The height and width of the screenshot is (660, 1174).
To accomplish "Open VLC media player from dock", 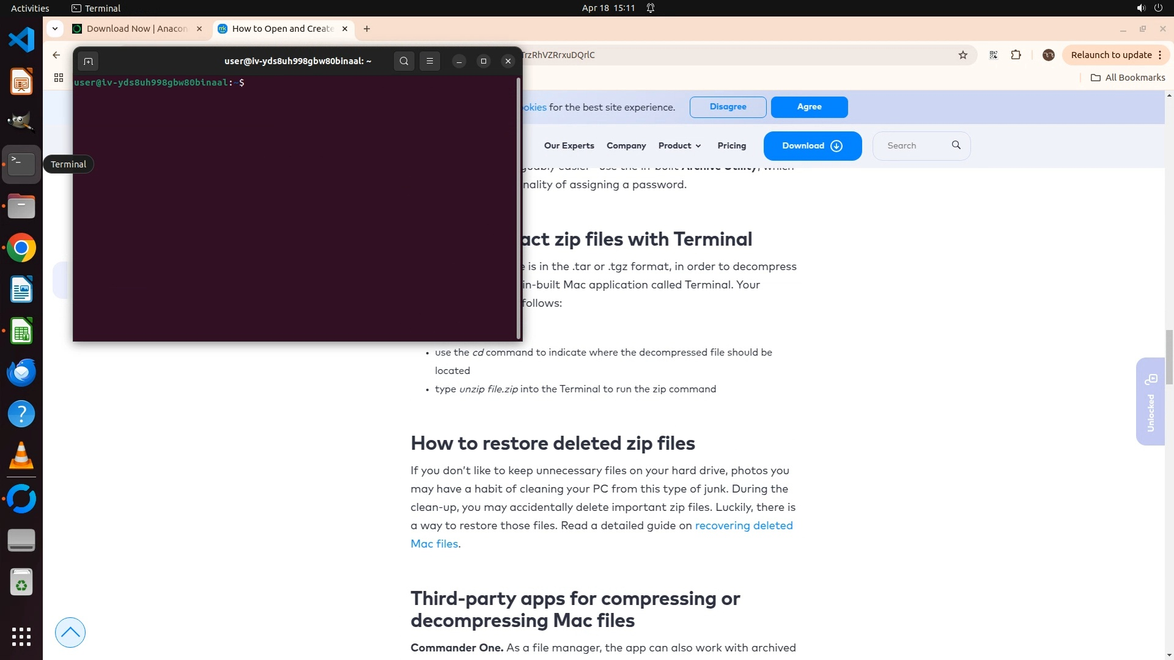I will [x=21, y=456].
